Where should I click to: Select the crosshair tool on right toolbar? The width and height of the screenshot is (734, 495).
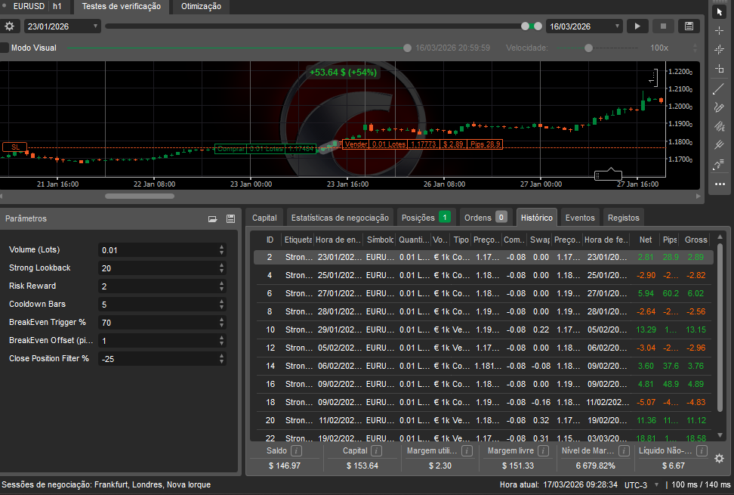(x=719, y=32)
